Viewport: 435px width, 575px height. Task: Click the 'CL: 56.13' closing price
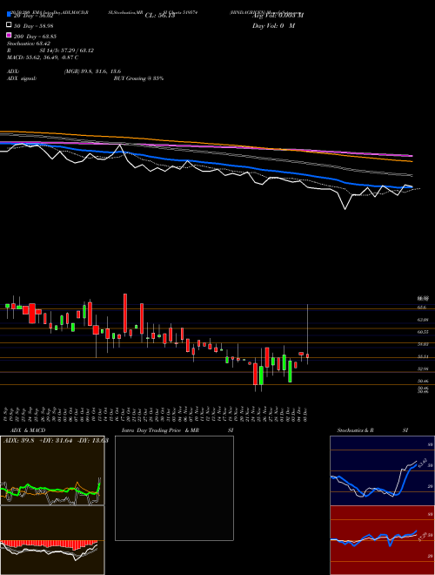click(x=160, y=15)
